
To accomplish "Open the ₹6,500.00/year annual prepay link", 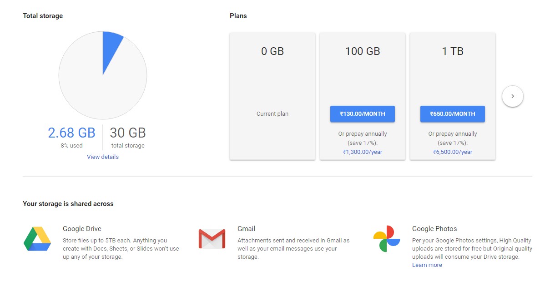I will (x=453, y=152).
